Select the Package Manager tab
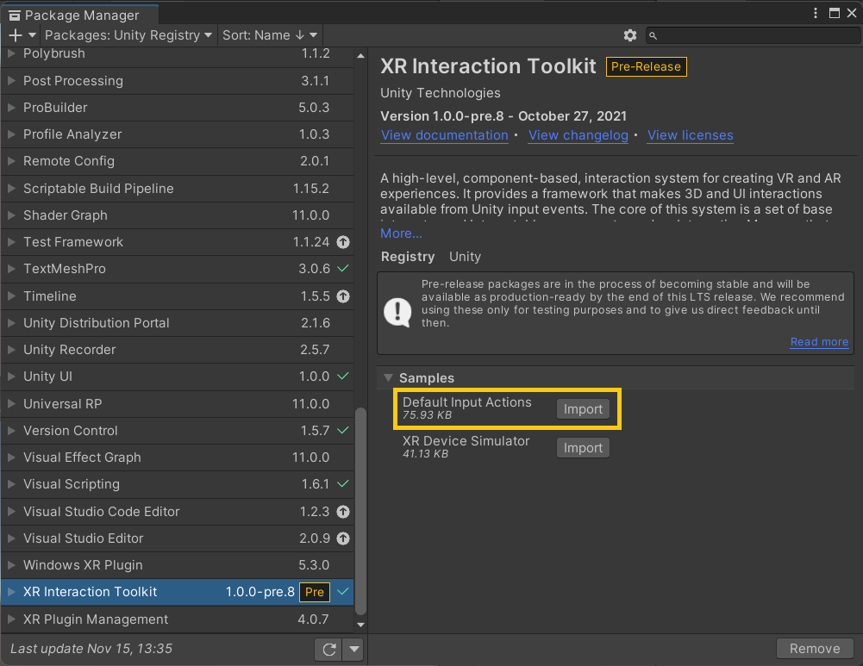This screenshot has height=666, width=863. (x=80, y=16)
